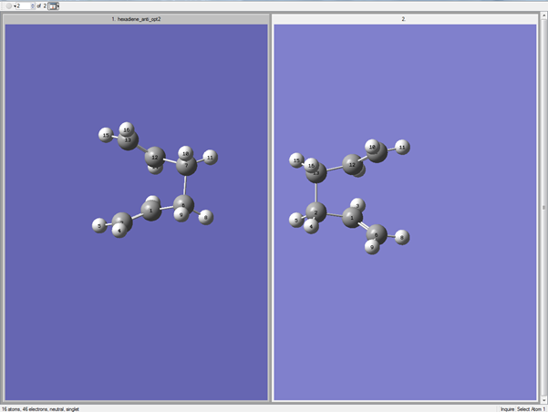
Task: Select hydrogen atom 8 in right molecule
Action: 402,237
